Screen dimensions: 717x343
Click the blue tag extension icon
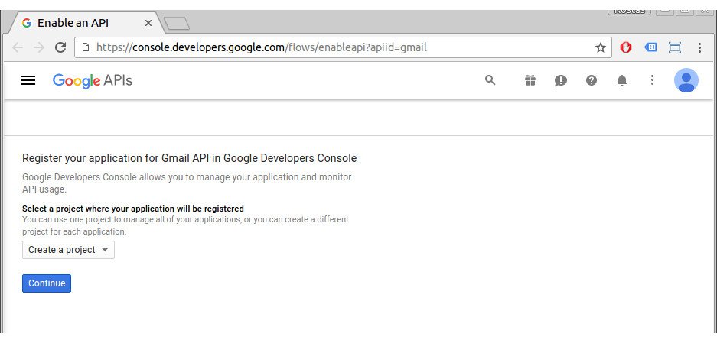(x=650, y=47)
